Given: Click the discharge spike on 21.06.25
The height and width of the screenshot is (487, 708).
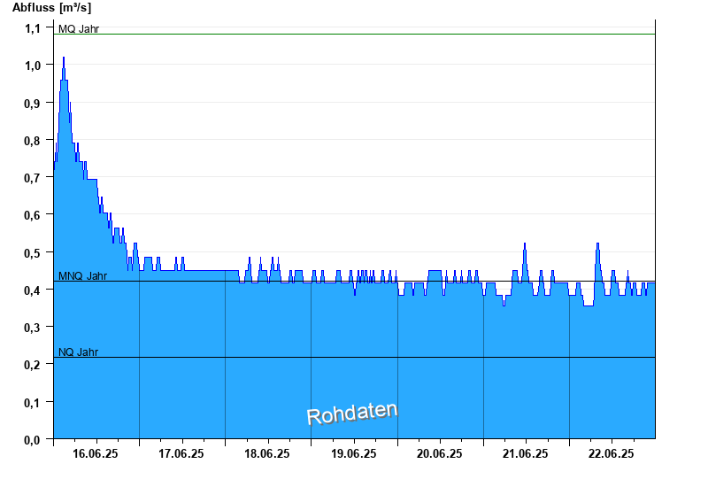Looking at the screenshot, I should [x=525, y=244].
